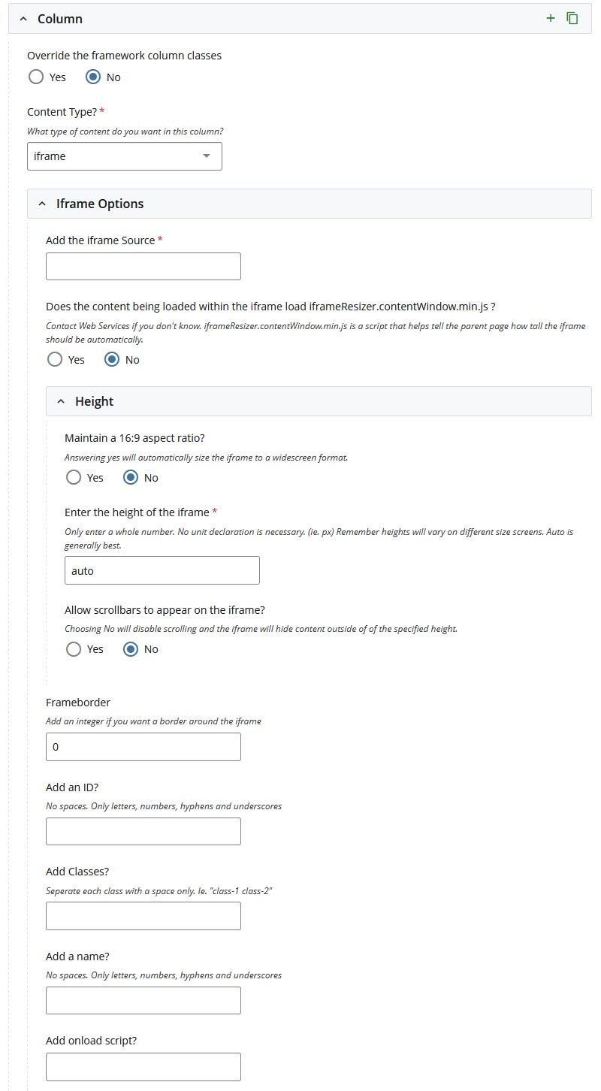Image resolution: width=601 pixels, height=1091 pixels.
Task: Click the Add Classes input field
Action: click(143, 915)
